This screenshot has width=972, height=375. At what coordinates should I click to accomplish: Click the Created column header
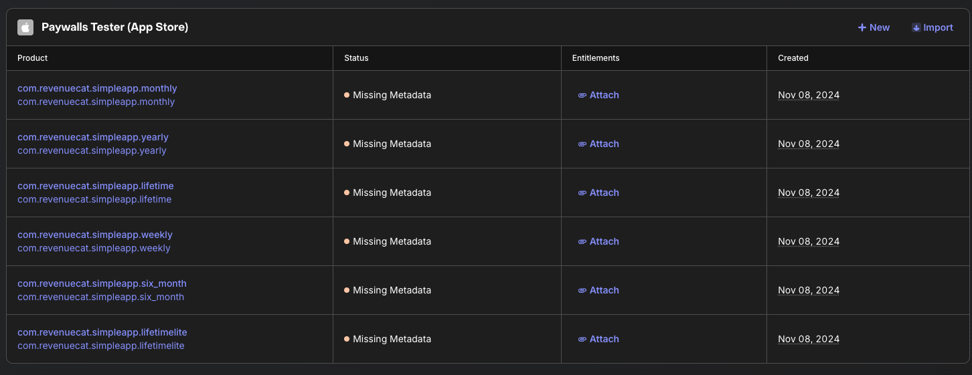(x=793, y=58)
